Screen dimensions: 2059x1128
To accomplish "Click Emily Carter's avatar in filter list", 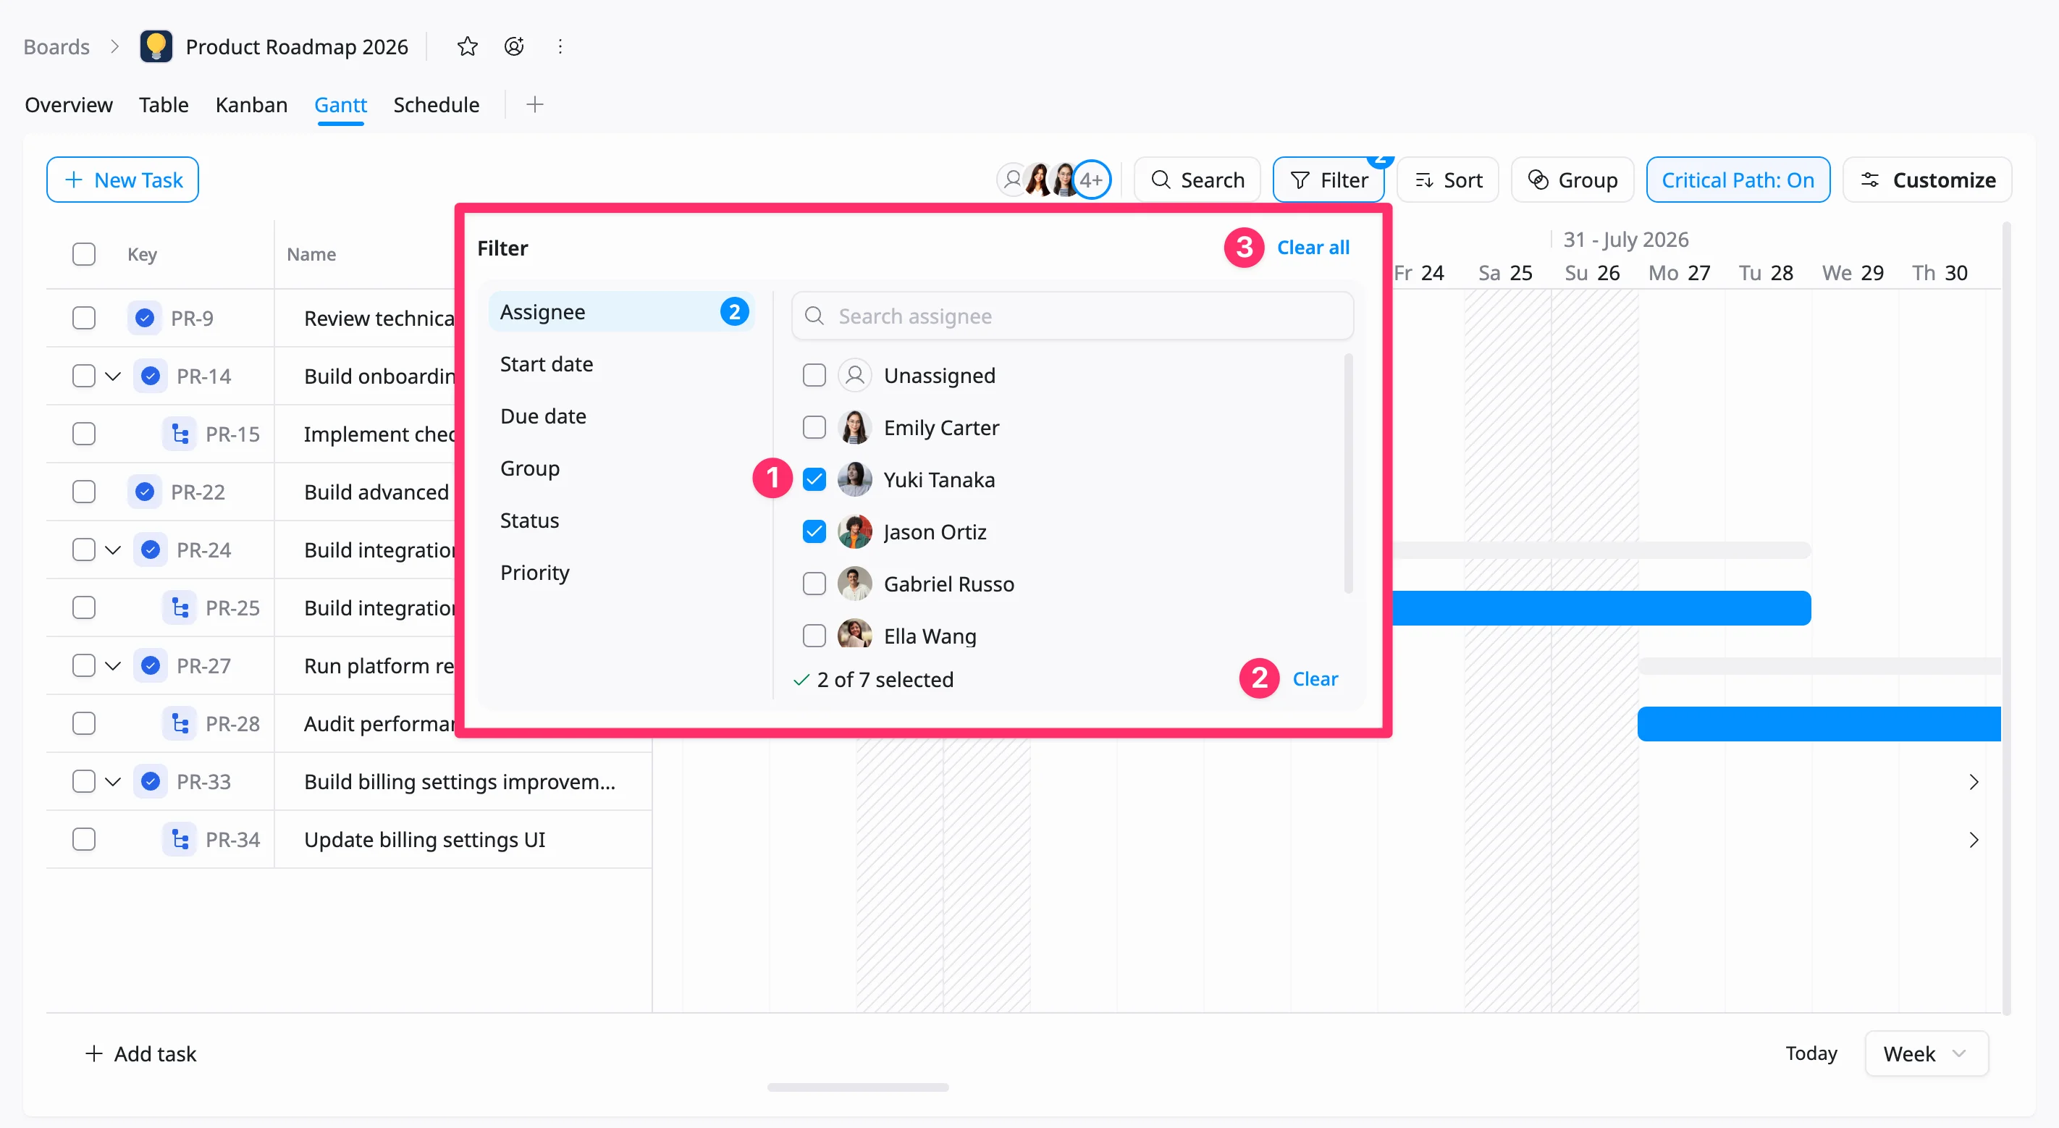I will pyautogui.click(x=854, y=428).
